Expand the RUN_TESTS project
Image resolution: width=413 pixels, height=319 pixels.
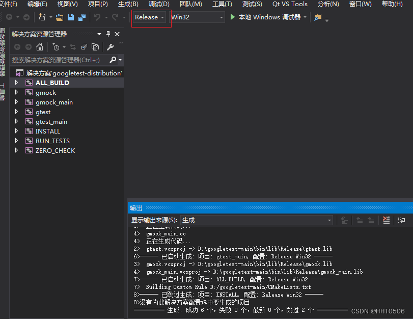16,141
